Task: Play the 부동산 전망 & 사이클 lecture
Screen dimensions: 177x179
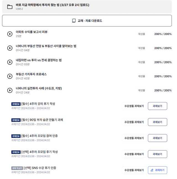Action: [10, 48]
